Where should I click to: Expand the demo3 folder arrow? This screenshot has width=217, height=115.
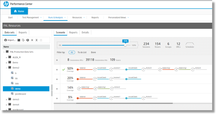click(6, 100)
